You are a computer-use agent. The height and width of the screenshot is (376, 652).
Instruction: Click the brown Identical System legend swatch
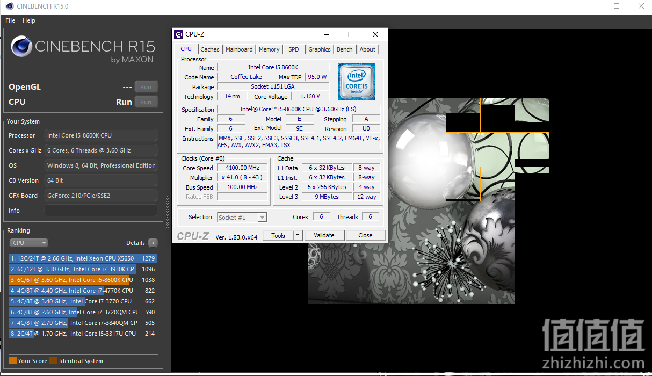click(53, 361)
